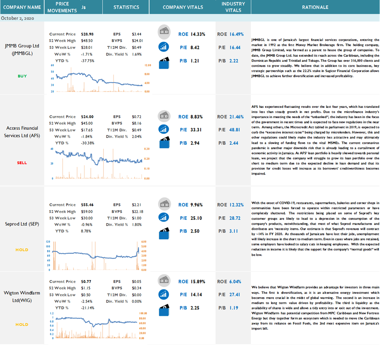
Task: Click the JMMBGL rationale paragraph
Action: (x=315, y=58)
